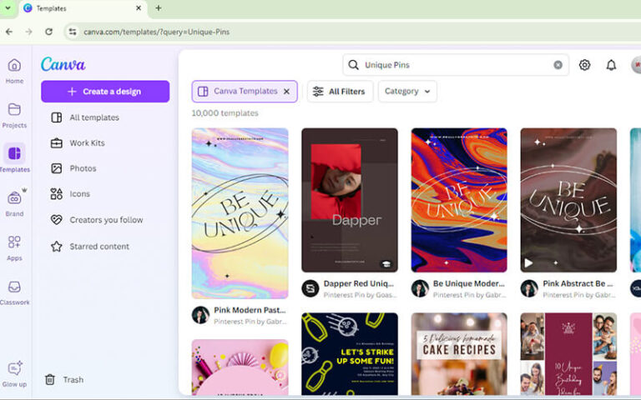Image resolution: width=641 pixels, height=400 pixels.
Task: Reload the Canva page
Action: click(48, 32)
